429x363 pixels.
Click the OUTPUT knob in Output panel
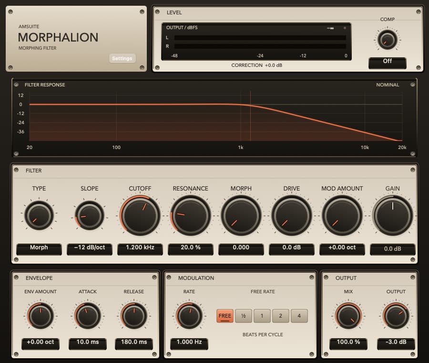point(396,316)
